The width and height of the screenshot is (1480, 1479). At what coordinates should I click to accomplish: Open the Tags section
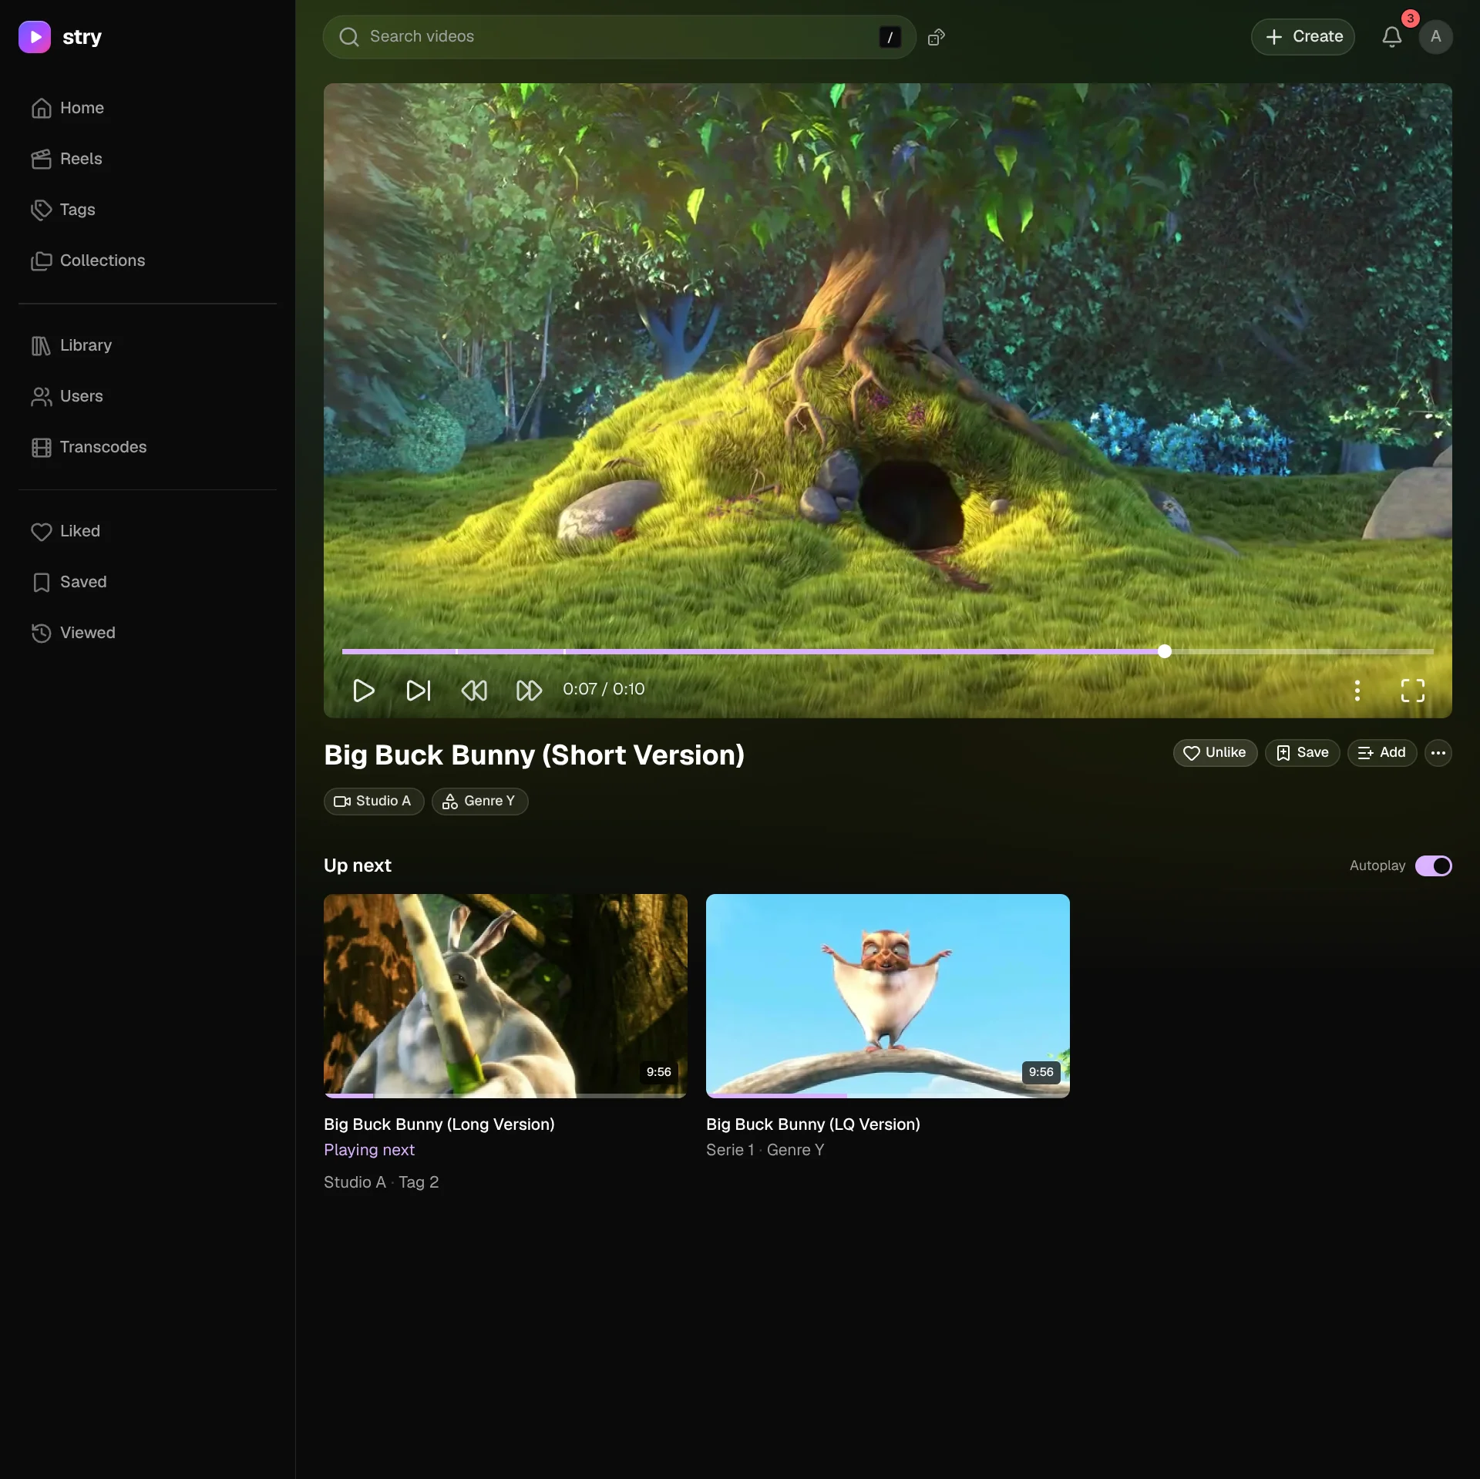[146, 210]
